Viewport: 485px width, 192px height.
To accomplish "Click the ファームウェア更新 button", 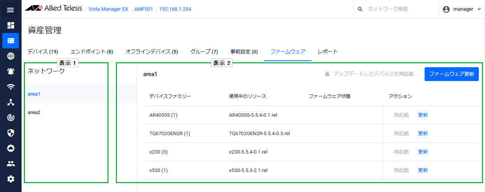I will 452,74.
